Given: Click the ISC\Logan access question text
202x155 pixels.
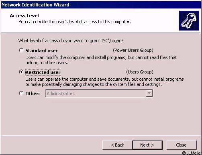Looking at the screenshot, I should [x=71, y=41].
